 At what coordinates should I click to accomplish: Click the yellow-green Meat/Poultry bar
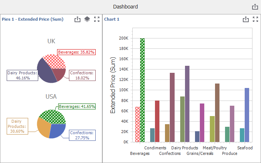pos(212,129)
